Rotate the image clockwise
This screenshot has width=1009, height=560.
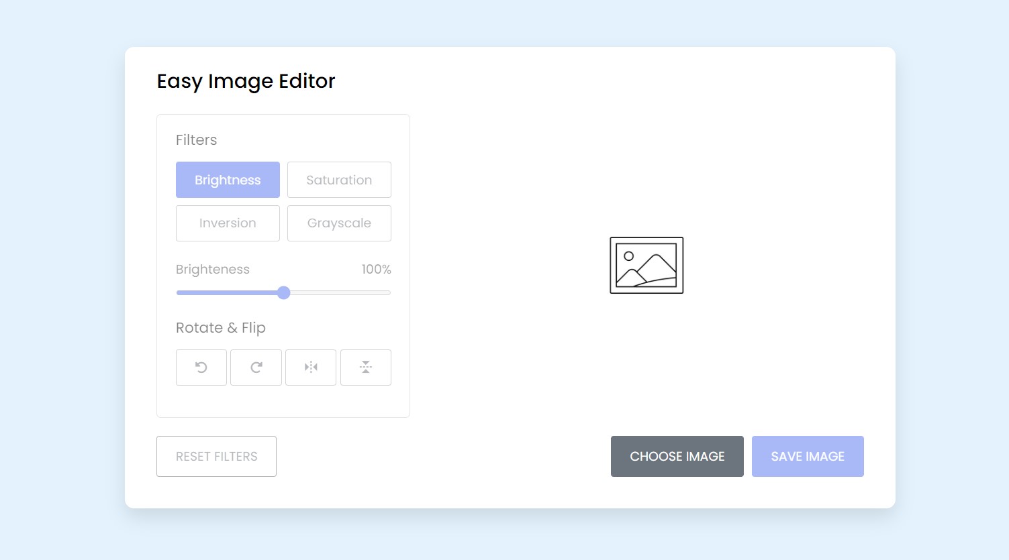[x=256, y=367]
